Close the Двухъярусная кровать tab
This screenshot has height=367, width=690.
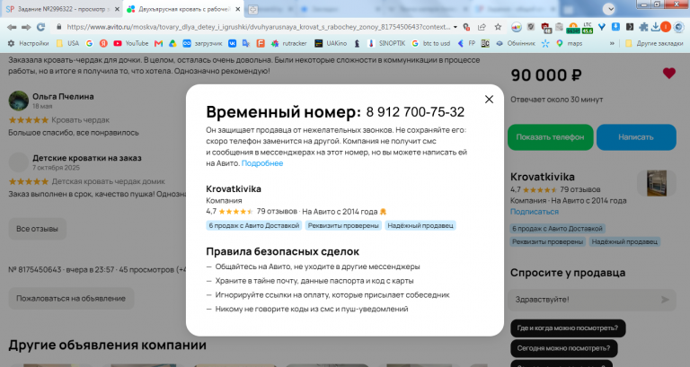(237, 9)
